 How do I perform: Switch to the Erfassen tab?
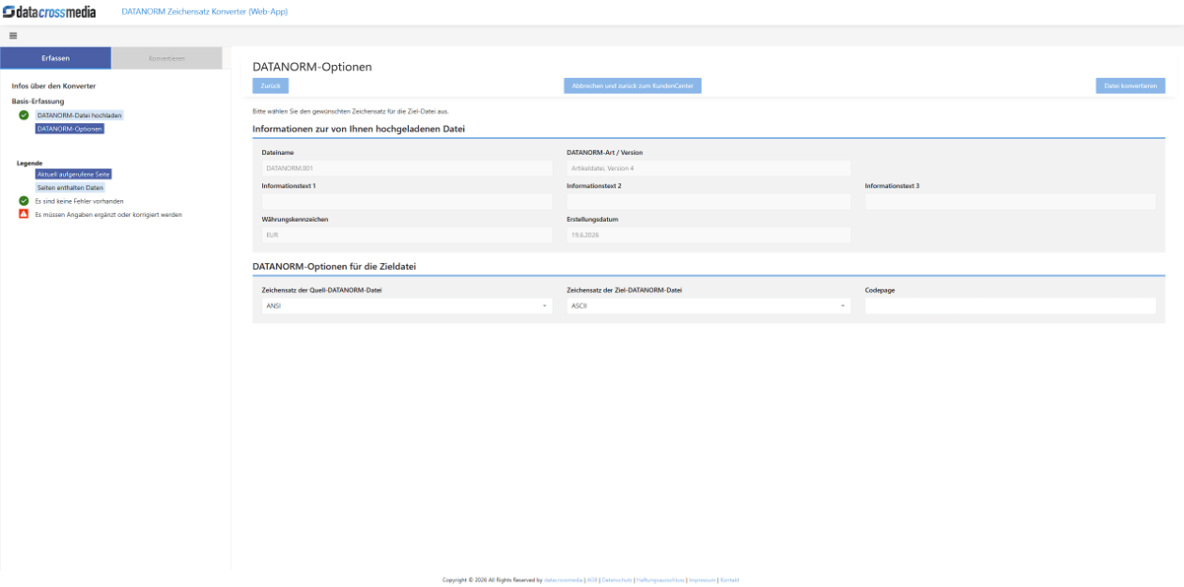pos(55,58)
